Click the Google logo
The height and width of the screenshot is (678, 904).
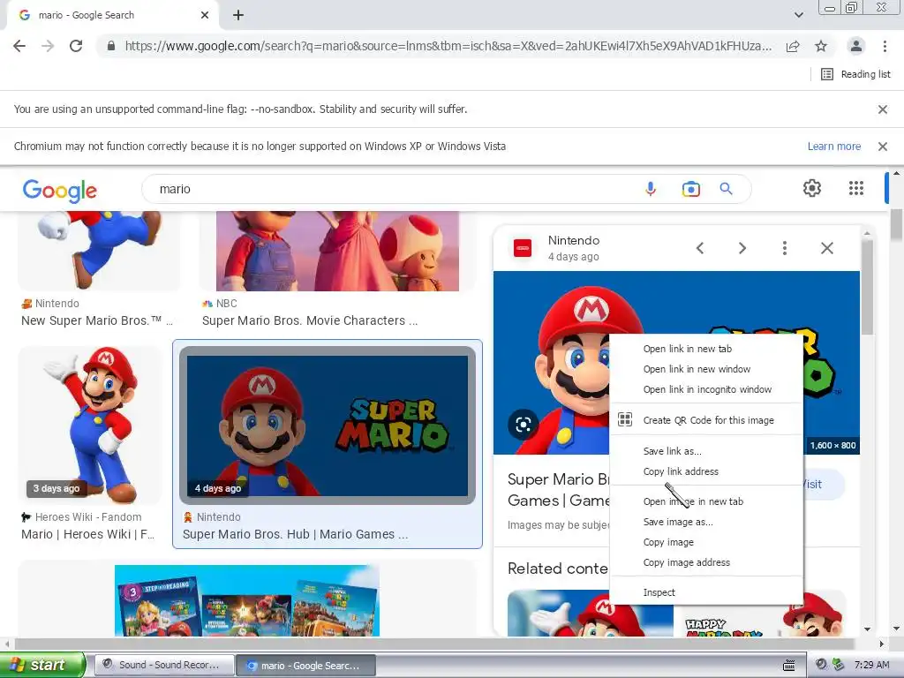(x=60, y=191)
